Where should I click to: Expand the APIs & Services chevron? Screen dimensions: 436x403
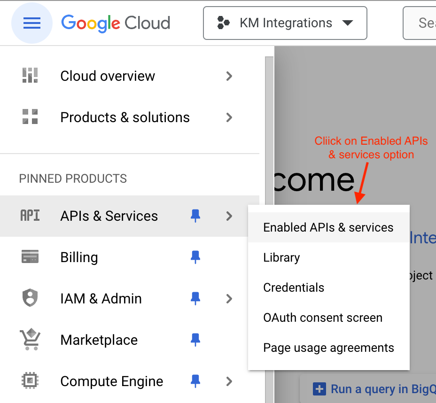229,216
